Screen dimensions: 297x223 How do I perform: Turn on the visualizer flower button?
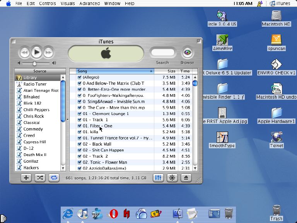click(x=172, y=178)
